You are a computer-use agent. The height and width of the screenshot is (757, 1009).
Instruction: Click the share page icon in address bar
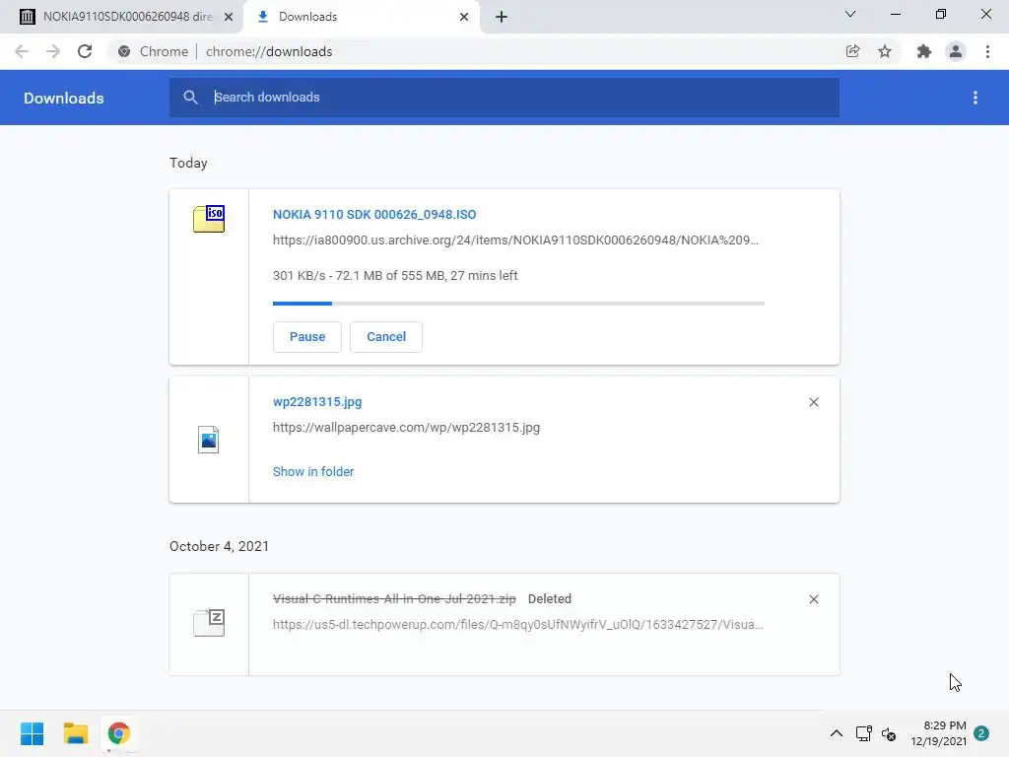pyautogui.click(x=852, y=51)
